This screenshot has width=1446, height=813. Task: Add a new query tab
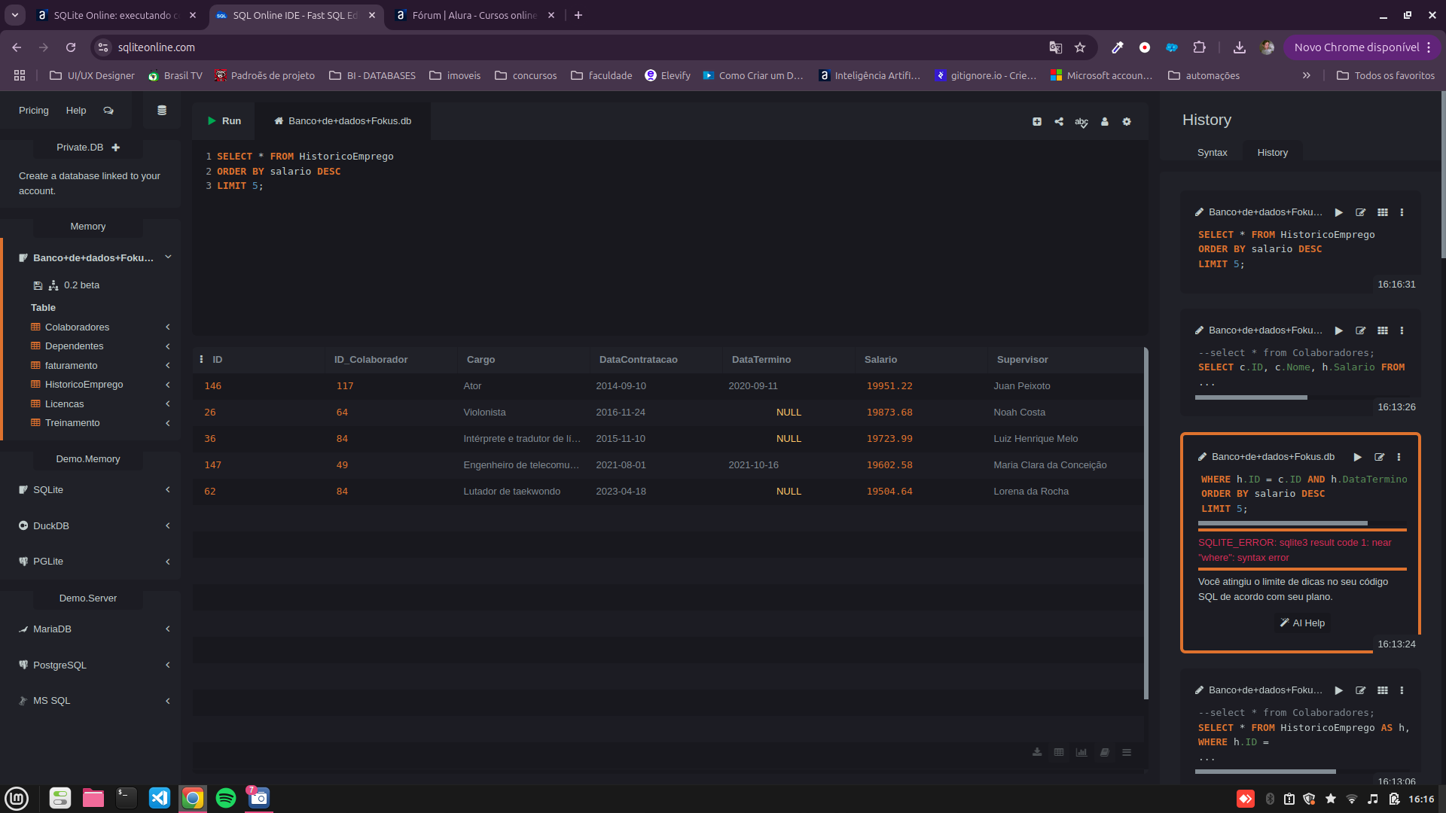(x=1037, y=122)
